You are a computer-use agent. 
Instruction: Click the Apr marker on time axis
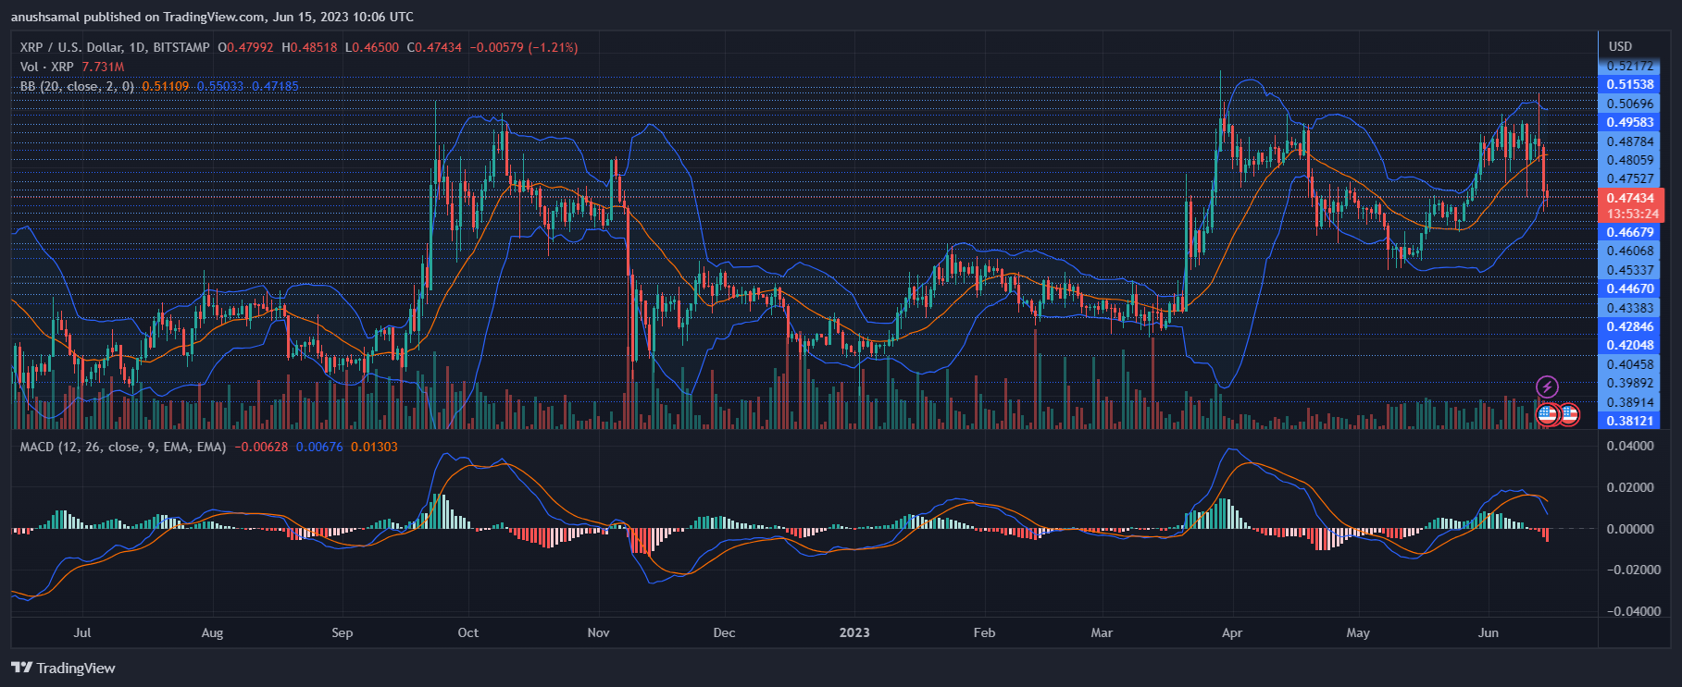(x=1231, y=632)
